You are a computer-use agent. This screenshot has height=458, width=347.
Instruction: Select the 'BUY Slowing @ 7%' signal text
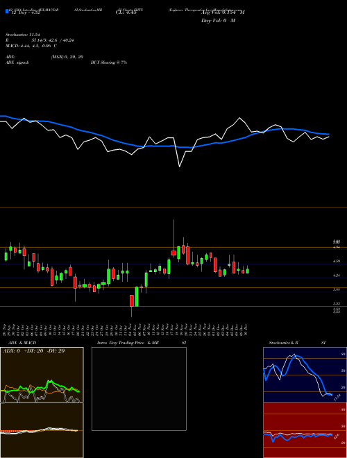point(109,62)
